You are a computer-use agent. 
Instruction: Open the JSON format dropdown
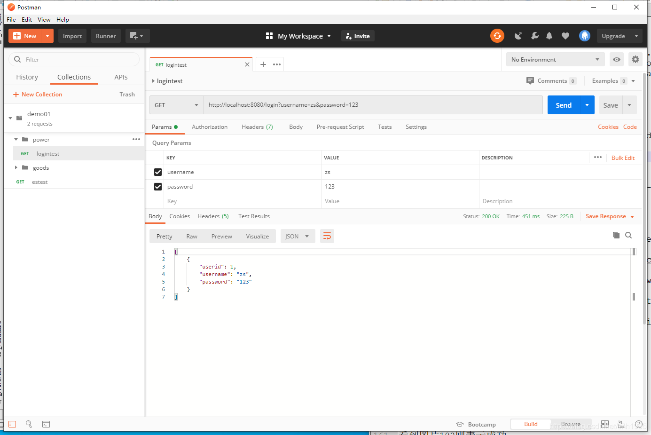click(x=298, y=236)
